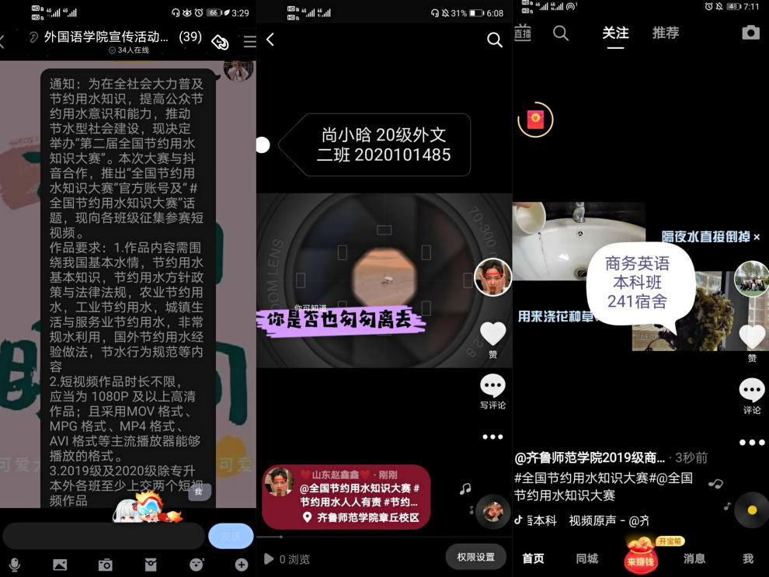Open the emoji picker in chat toolbar
The width and height of the screenshot is (769, 577).
pos(197,565)
